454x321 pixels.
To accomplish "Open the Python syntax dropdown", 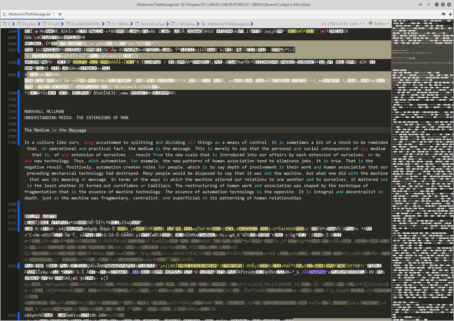I will click(x=380, y=24).
